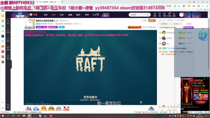Open the gift icon at right of gift bar
Image resolution: width=210 pixels, height=118 pixels.
click(x=151, y=108)
